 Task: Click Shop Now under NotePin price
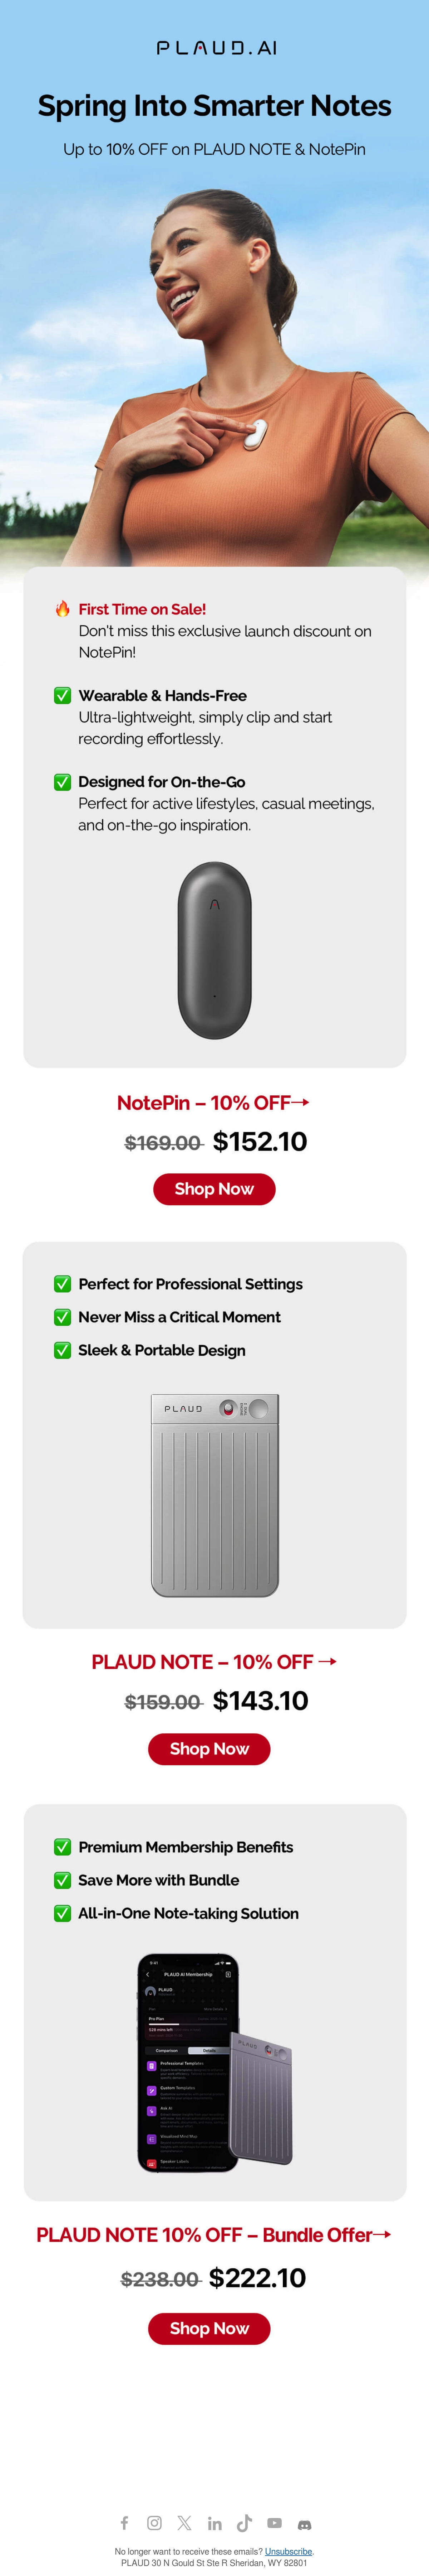(x=213, y=1189)
